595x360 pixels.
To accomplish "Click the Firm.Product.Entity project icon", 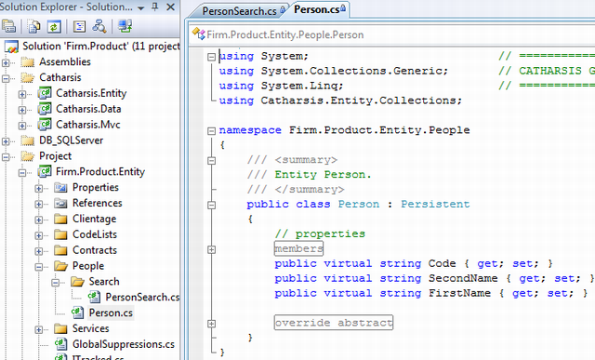I will 45,172.
